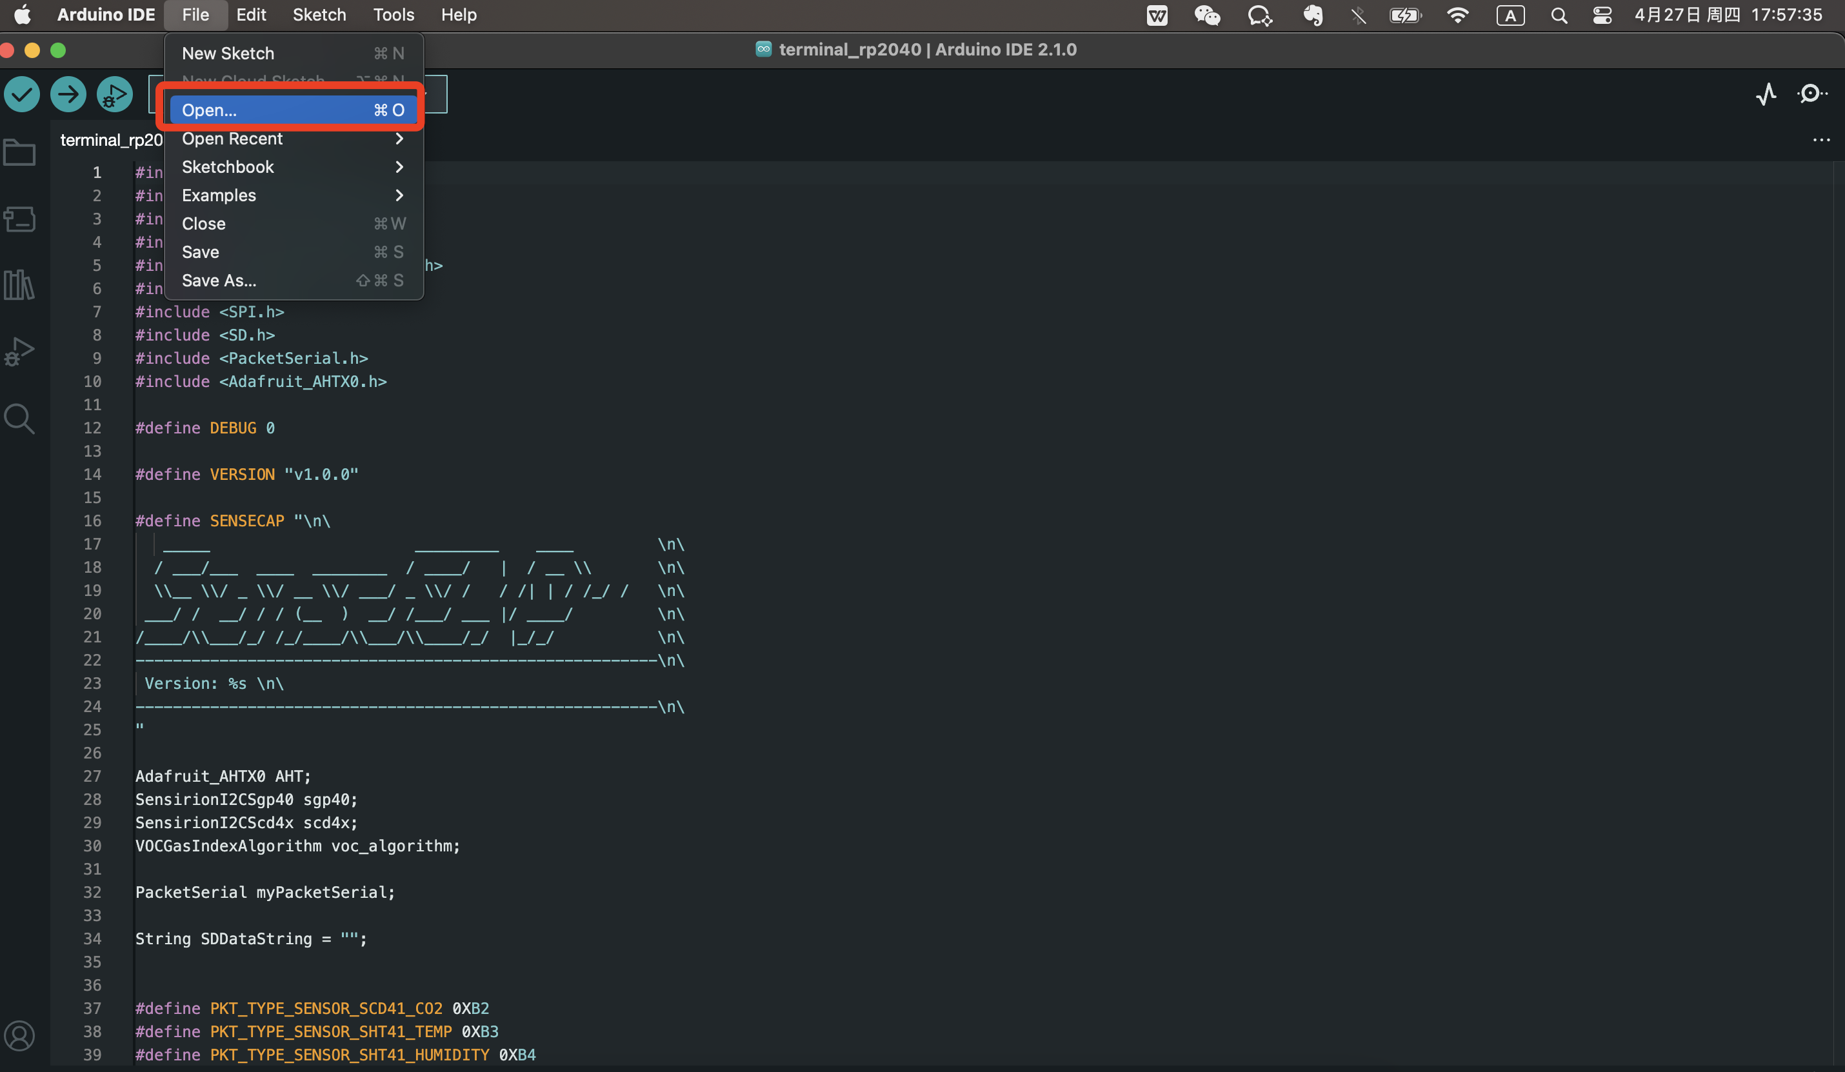The width and height of the screenshot is (1845, 1072).
Task: Select Close in the File menu
Action: (294, 223)
